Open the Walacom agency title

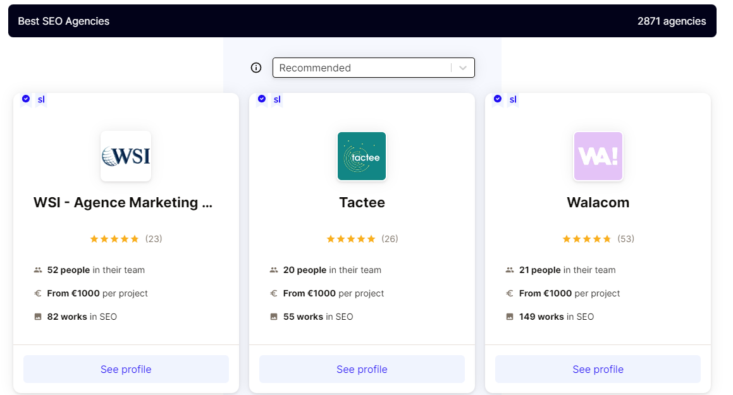(x=598, y=203)
